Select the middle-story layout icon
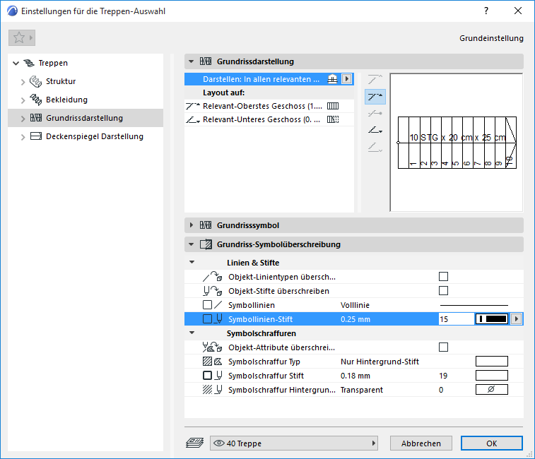 pyautogui.click(x=375, y=113)
